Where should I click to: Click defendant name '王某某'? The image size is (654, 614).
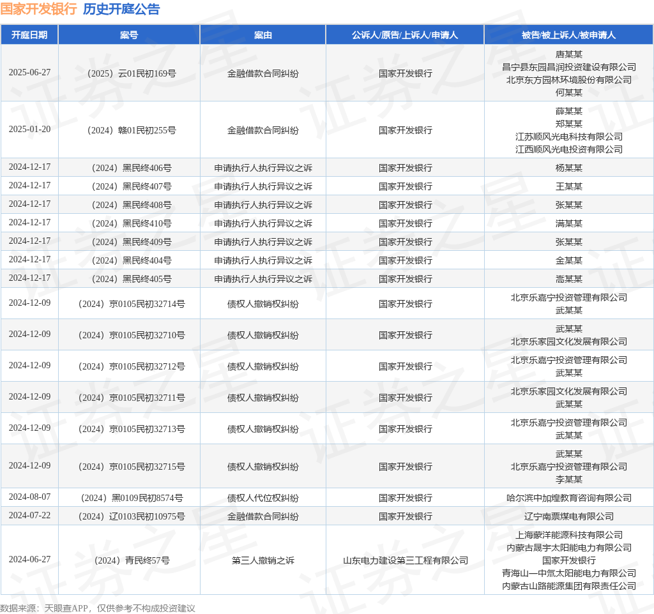pyautogui.click(x=569, y=186)
